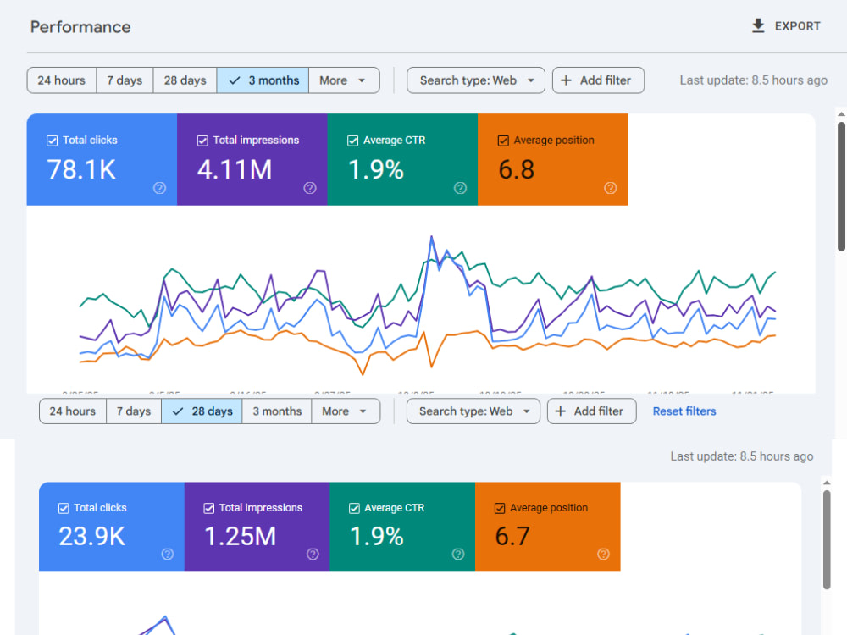The image size is (847, 635).
Task: Open help for Total impressions 1.25M card
Action: point(313,554)
